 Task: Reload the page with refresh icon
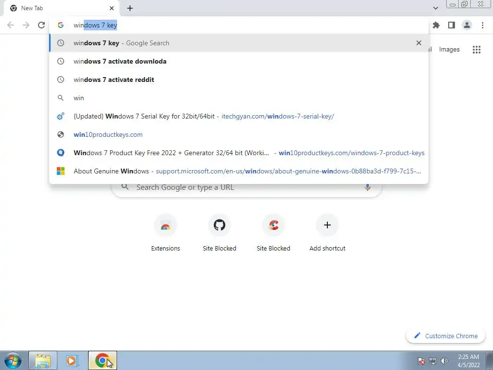click(x=41, y=25)
